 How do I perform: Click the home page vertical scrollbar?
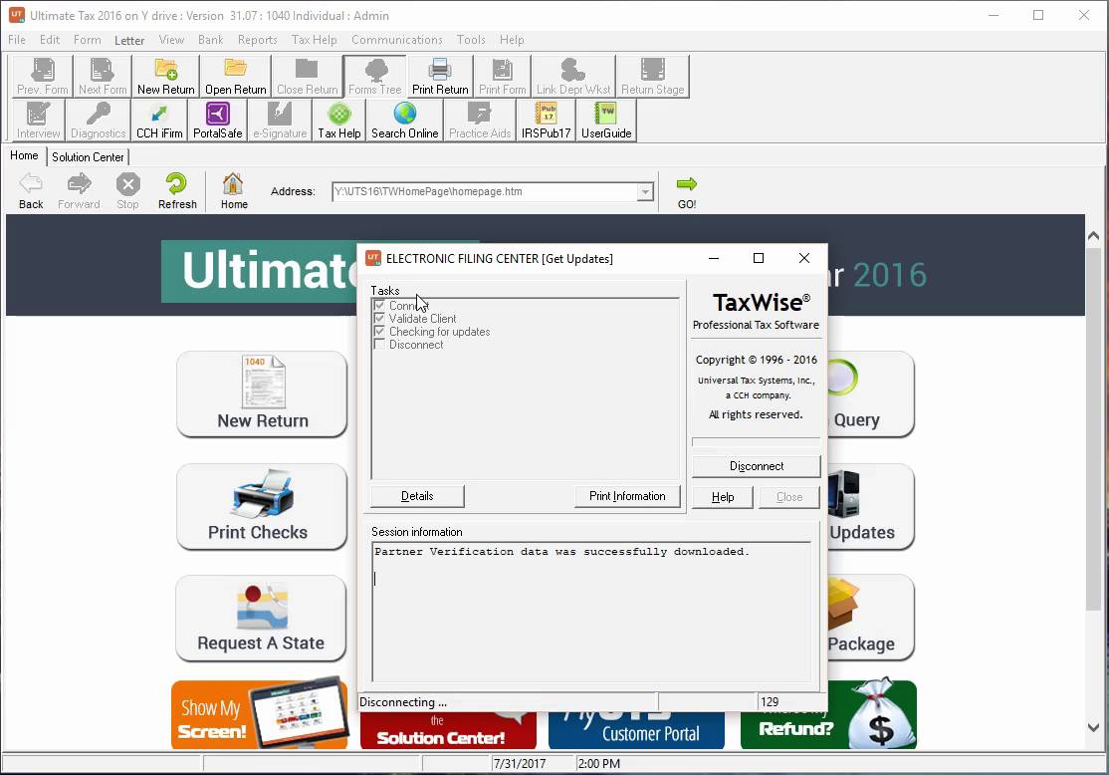click(x=1093, y=429)
